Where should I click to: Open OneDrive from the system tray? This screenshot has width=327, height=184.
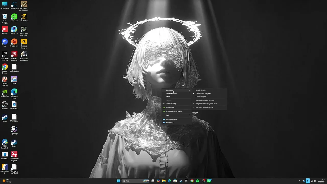pyautogui.click(x=303, y=181)
